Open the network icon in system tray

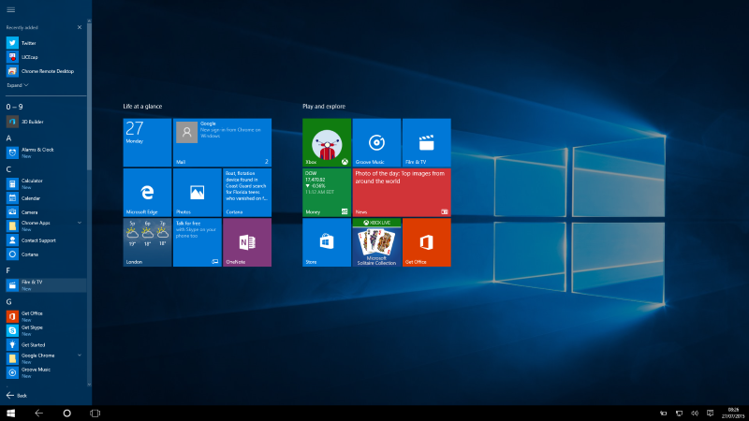(679, 414)
